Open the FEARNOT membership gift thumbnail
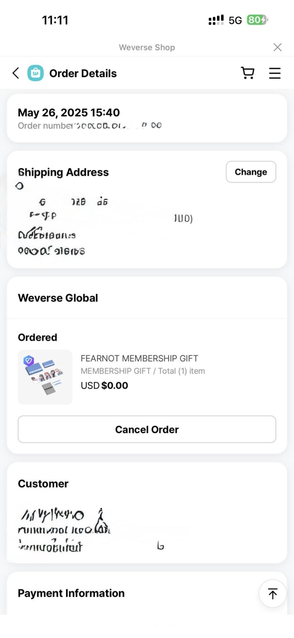Screen dimensions: 294x638 pos(45,377)
